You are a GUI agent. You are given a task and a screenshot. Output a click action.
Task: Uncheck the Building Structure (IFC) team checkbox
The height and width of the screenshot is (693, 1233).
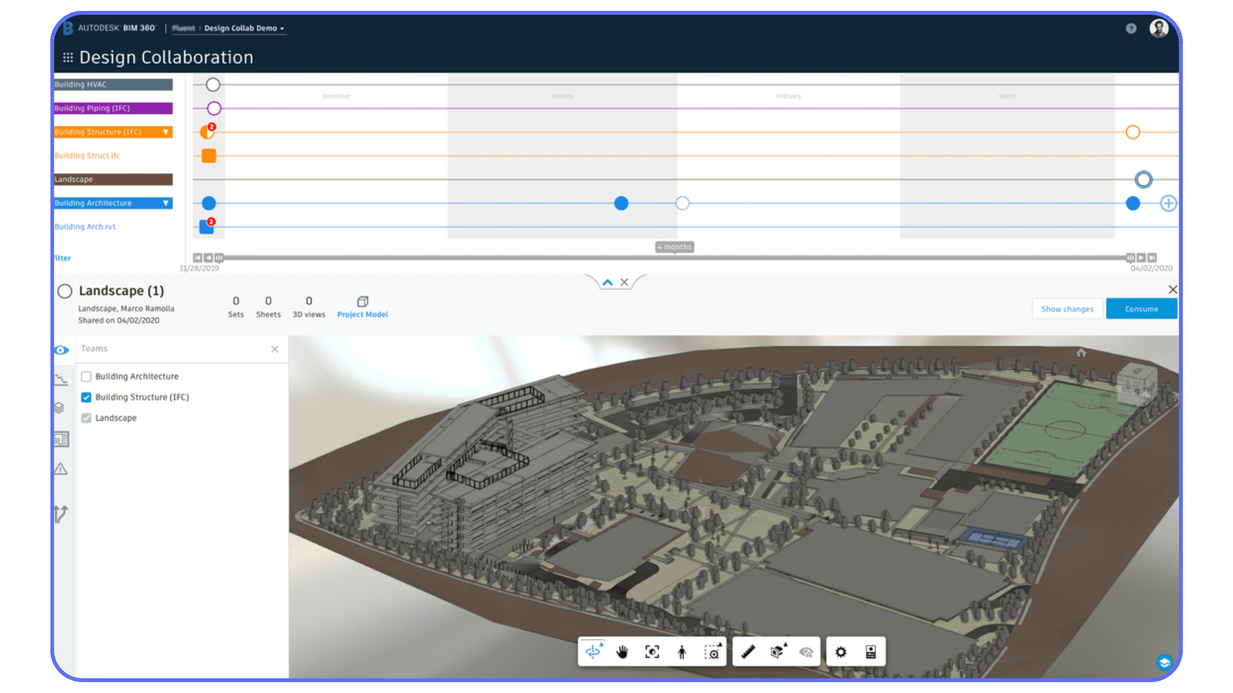tap(86, 397)
